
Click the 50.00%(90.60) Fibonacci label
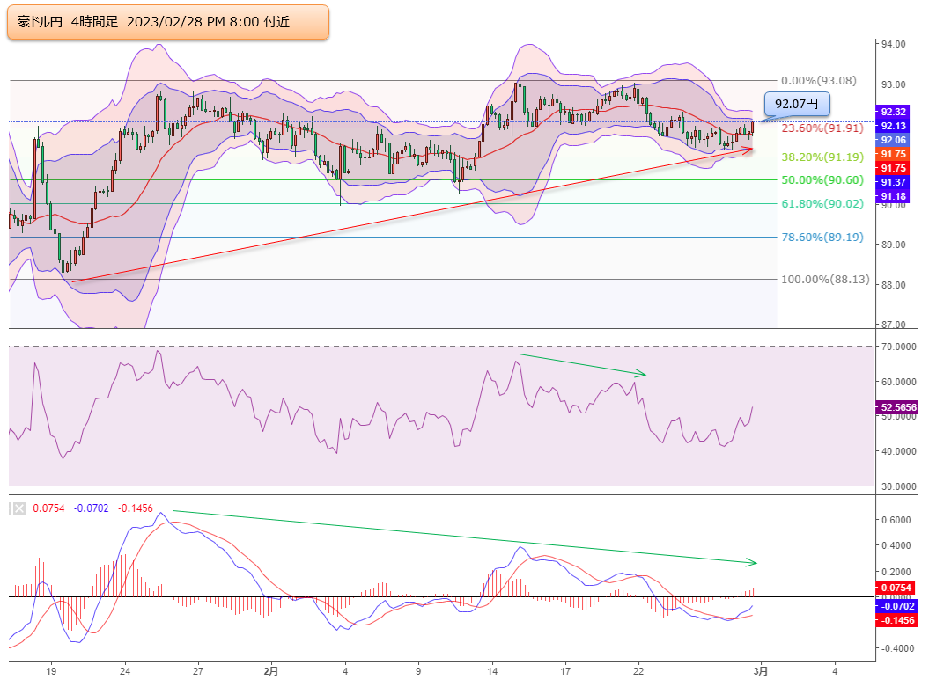pos(822,179)
